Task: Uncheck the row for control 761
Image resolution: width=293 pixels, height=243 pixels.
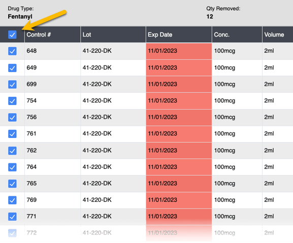Action: tap(12, 134)
